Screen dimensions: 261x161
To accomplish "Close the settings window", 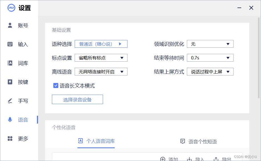I will [251, 8].
